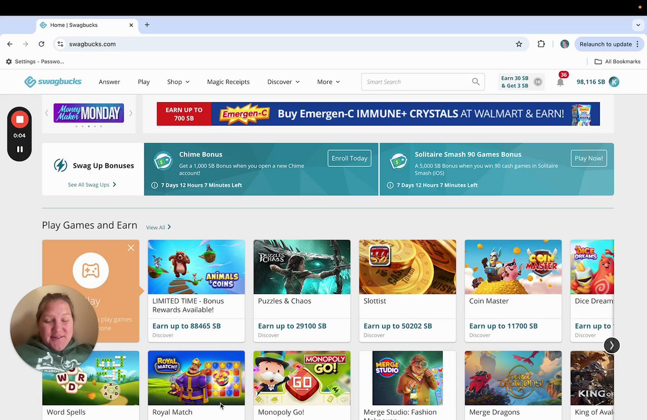Click the Play Now! button

pos(589,158)
